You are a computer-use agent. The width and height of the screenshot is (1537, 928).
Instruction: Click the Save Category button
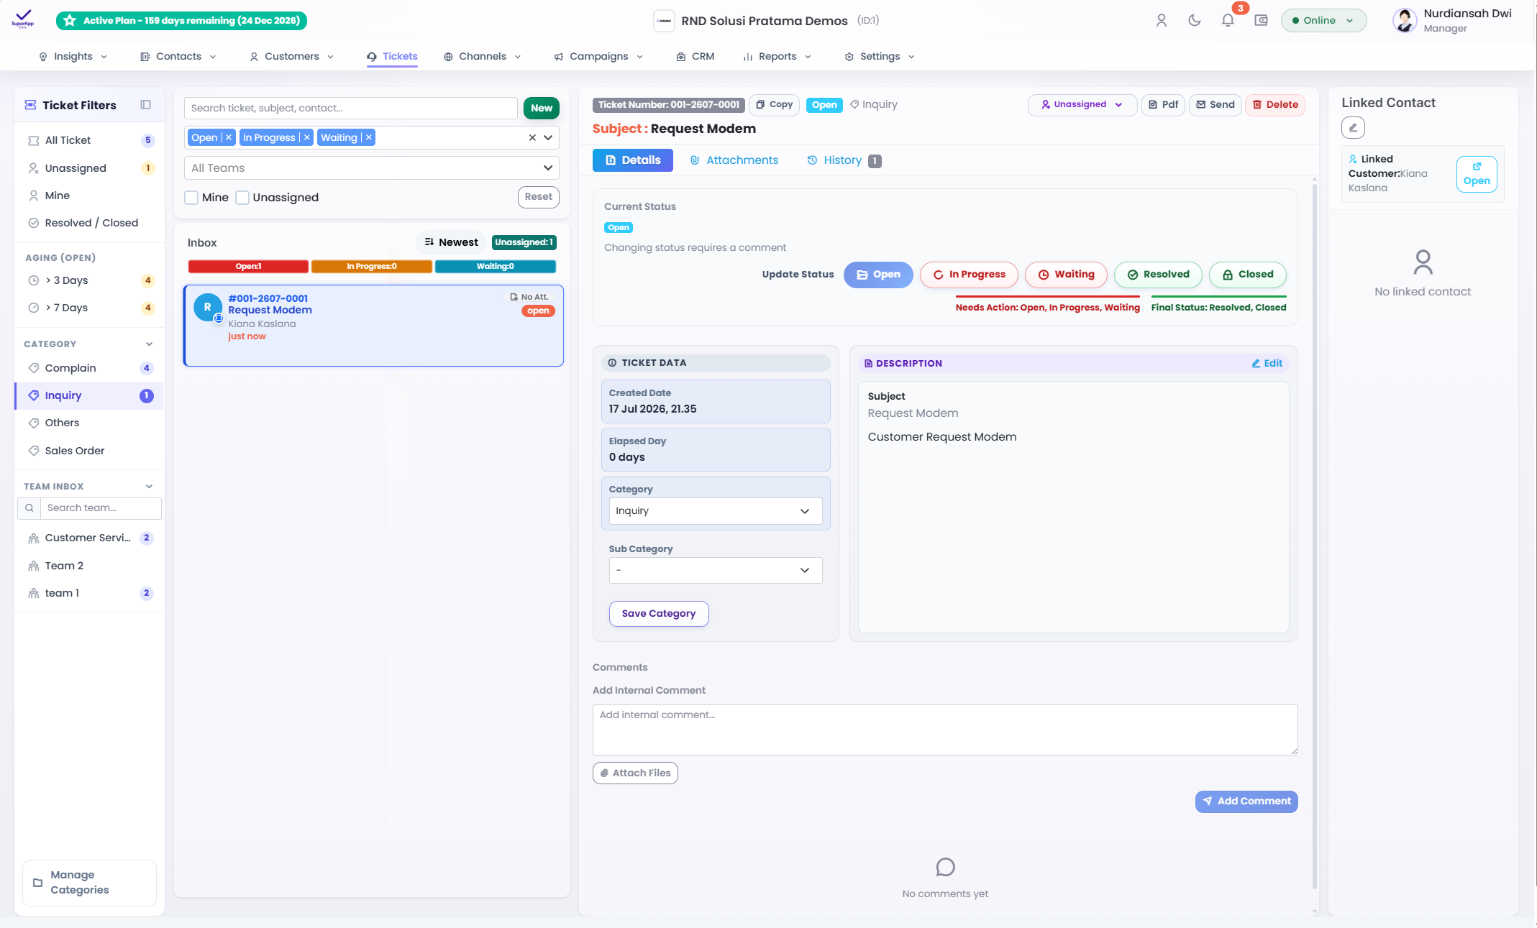tap(659, 614)
